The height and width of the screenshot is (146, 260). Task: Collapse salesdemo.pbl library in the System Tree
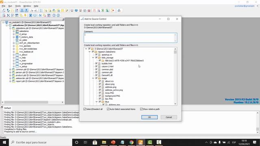(x=10, y=28)
